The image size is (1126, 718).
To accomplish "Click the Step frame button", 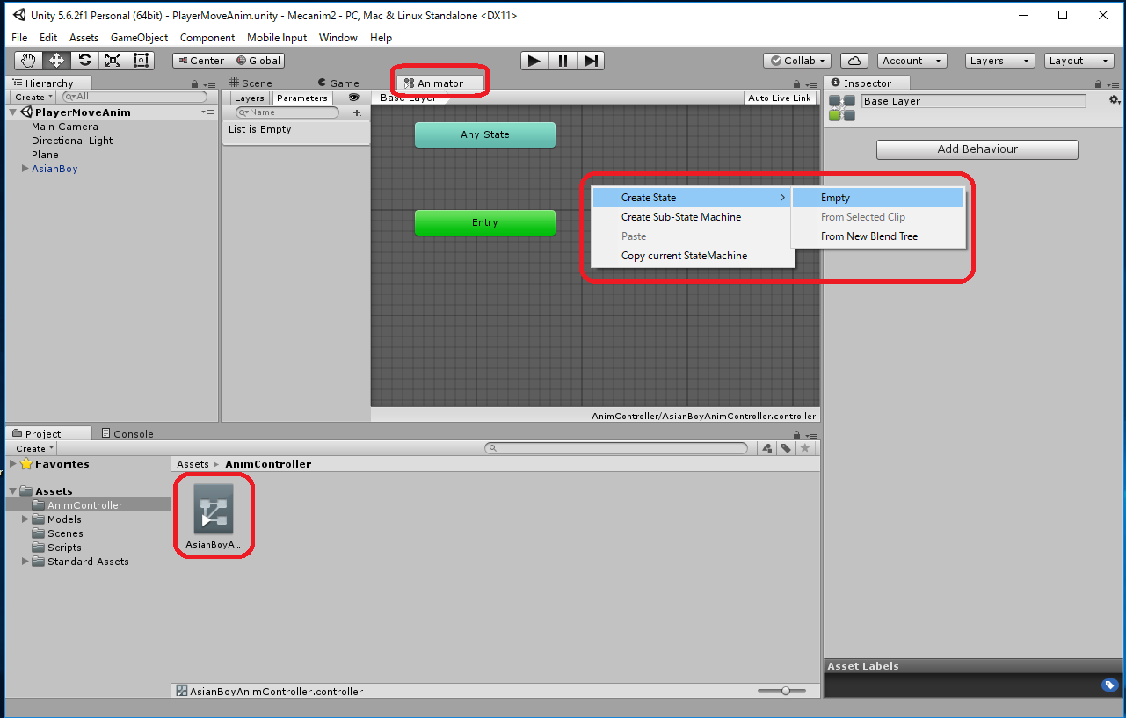I will coord(591,61).
